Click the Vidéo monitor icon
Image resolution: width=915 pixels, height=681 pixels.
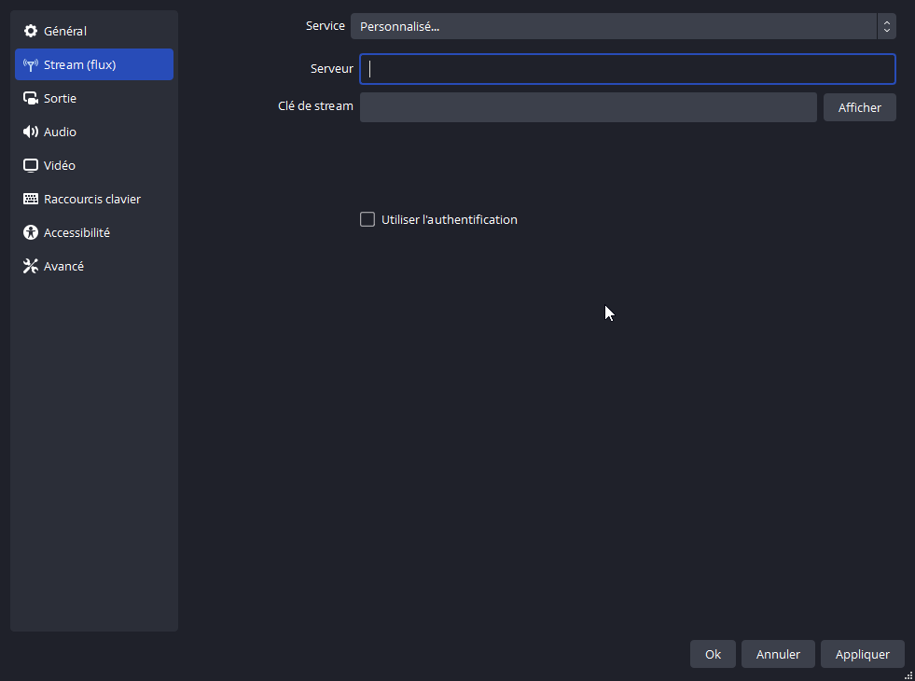click(x=31, y=166)
